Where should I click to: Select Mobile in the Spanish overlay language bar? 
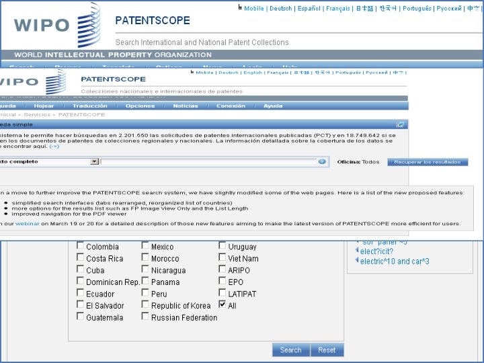pos(204,73)
